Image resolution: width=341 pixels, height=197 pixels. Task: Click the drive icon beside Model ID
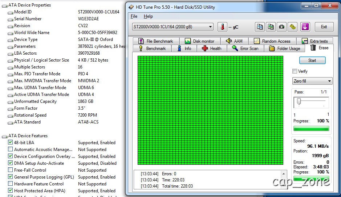tap(10, 13)
